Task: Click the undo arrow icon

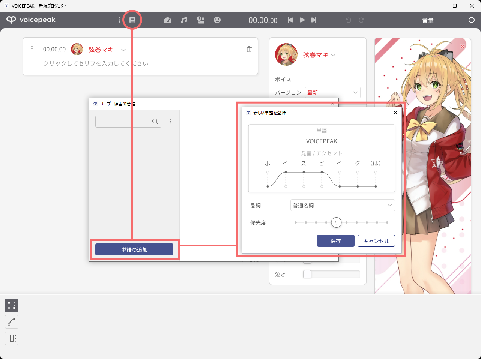Action: pyautogui.click(x=349, y=20)
